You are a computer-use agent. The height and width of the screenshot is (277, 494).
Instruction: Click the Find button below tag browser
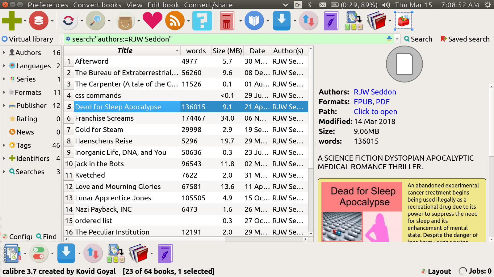click(x=47, y=237)
